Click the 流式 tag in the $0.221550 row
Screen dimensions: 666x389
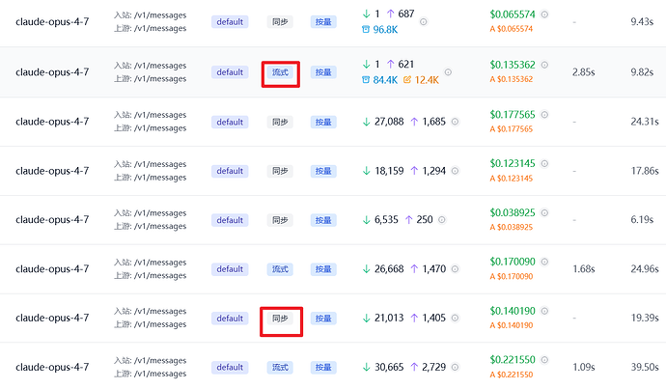click(x=280, y=368)
